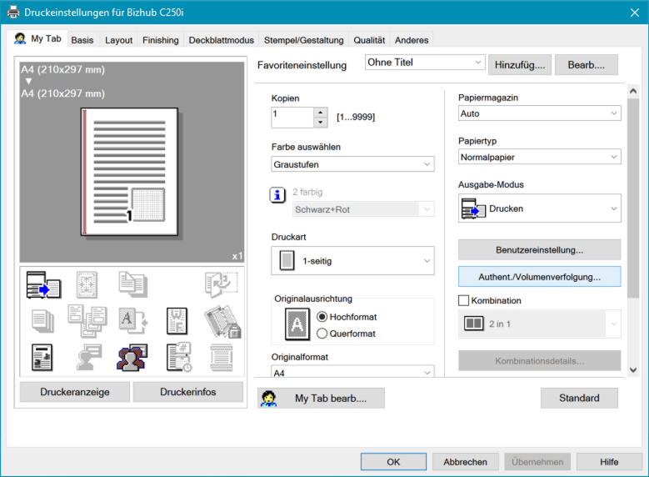Screen dimensions: 649x477
Task: Open the Farbe auswählen dropdown
Action: pos(352,165)
